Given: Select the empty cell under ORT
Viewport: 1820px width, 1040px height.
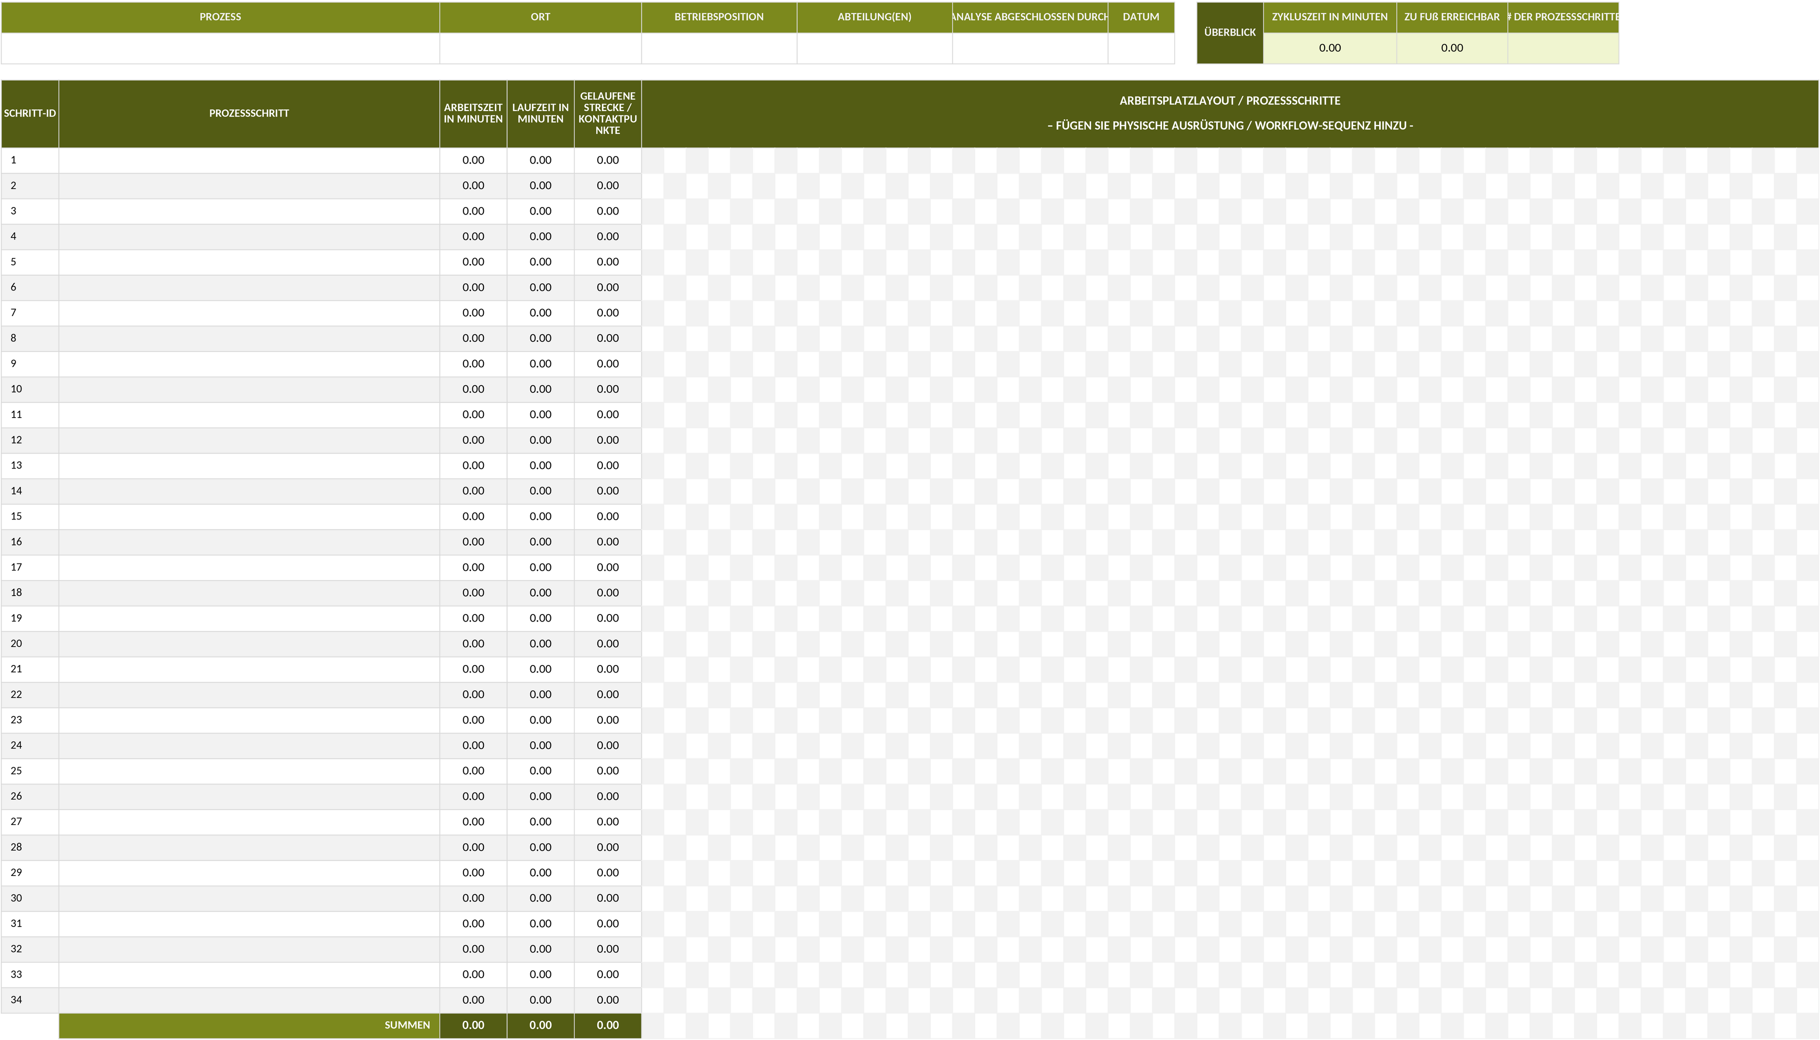Looking at the screenshot, I should (540, 48).
